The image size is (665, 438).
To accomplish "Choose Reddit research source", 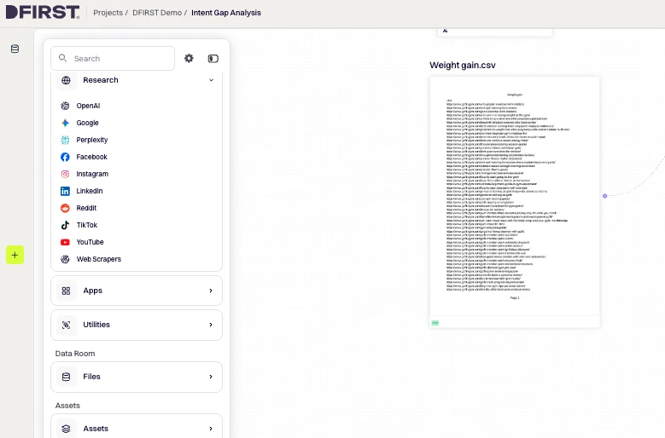I will tap(86, 208).
